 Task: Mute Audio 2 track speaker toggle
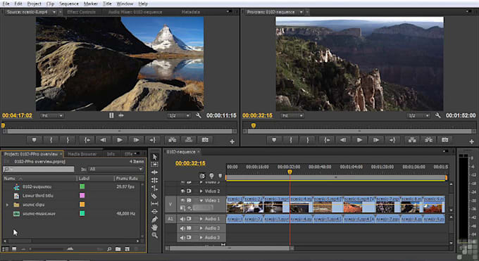tap(182, 228)
